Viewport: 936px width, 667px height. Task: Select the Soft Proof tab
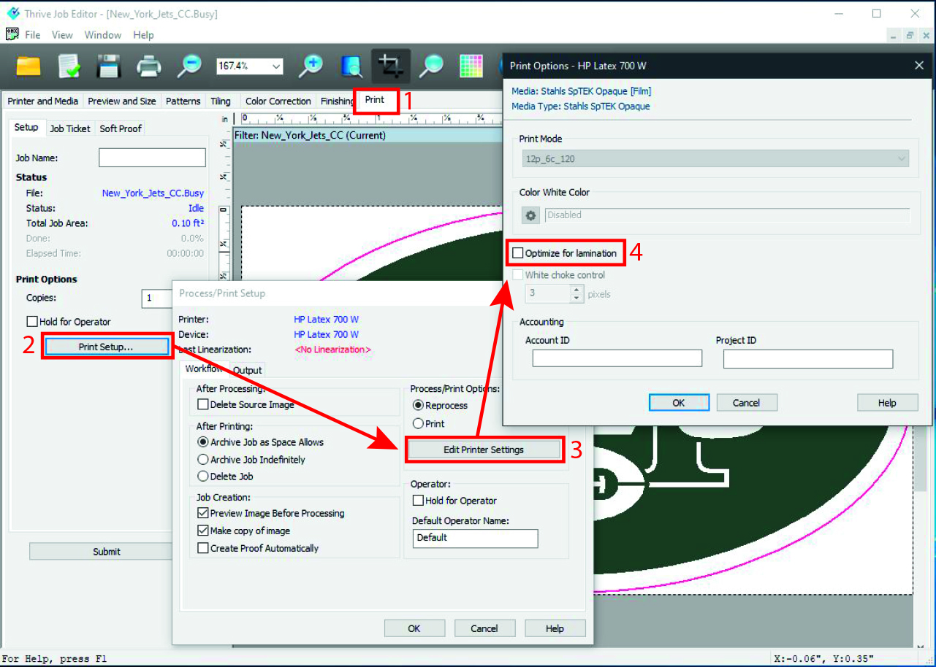pyautogui.click(x=121, y=128)
